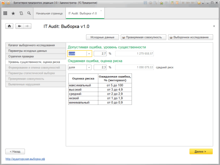Image resolution: width=220 pixels, height=165 pixels.
Task: Click the Исходные данные button
Action: pos(102,37)
